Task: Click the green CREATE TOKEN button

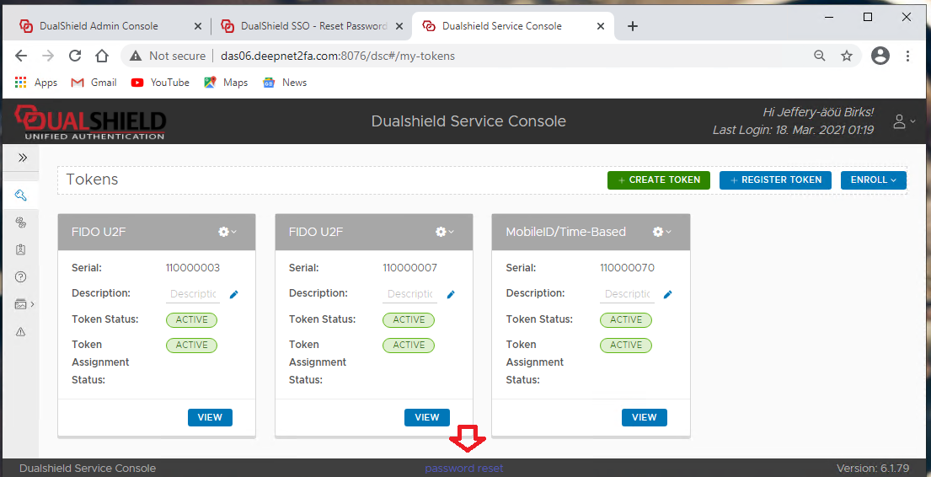Action: [x=659, y=180]
